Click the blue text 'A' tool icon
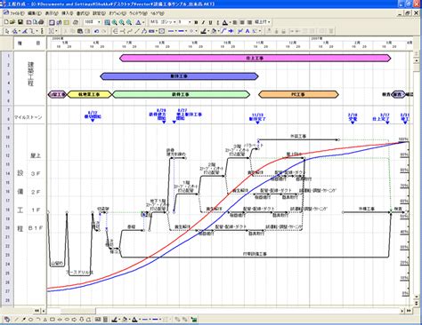Screen dimensions: 422x325 coord(248,31)
